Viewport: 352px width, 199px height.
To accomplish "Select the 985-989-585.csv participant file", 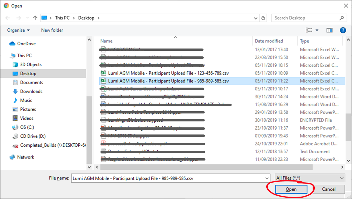I will coord(168,81).
